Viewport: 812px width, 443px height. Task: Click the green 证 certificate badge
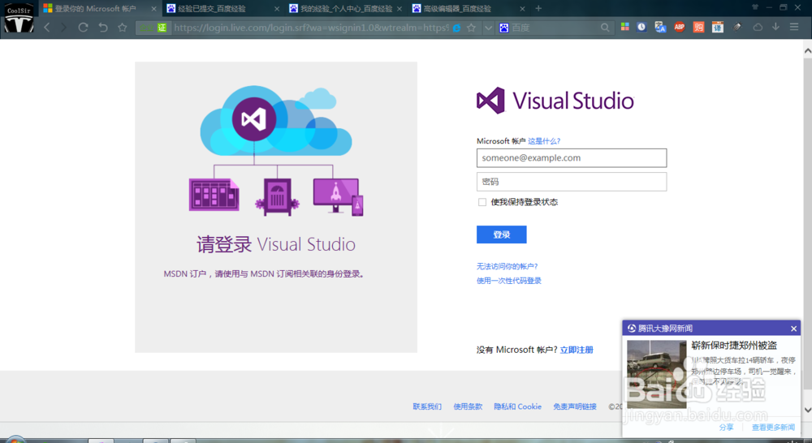[162, 28]
